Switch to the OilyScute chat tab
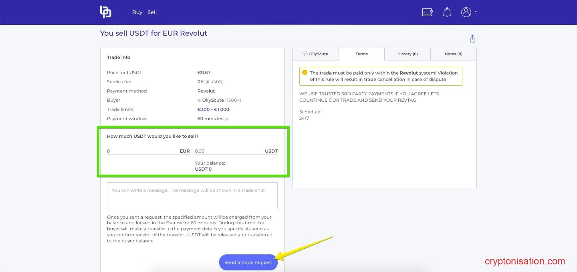Viewport: 577px width, 272px height. [316, 54]
